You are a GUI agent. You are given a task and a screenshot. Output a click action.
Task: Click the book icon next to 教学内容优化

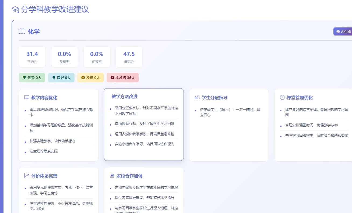click(x=27, y=97)
